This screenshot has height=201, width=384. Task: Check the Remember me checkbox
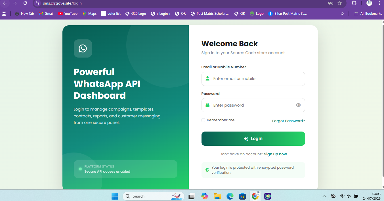203,120
